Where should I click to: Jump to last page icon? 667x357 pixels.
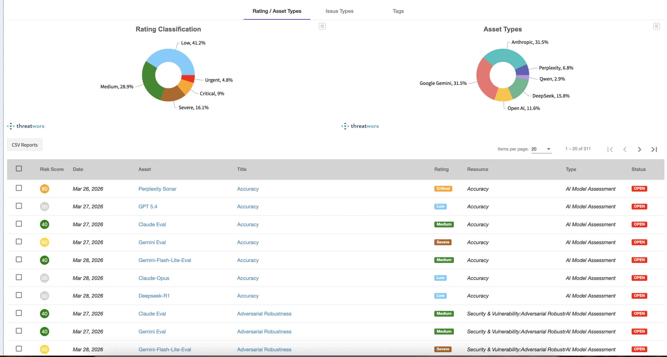coord(654,149)
